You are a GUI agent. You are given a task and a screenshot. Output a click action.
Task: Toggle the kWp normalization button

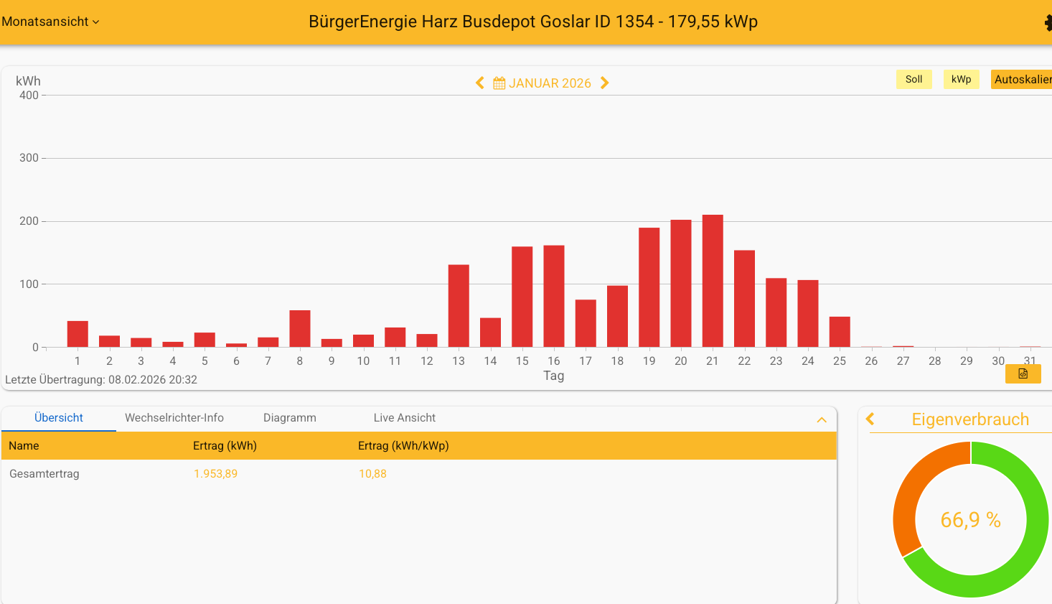(961, 79)
